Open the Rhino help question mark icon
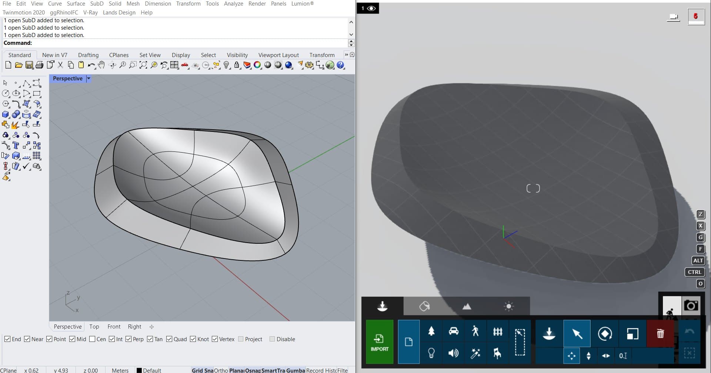Image resolution: width=711 pixels, height=373 pixels. [x=340, y=66]
